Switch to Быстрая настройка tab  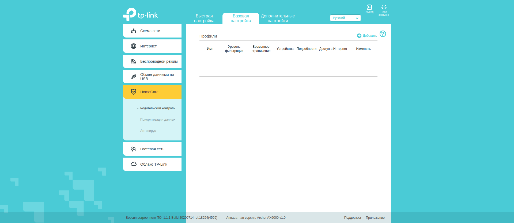pyautogui.click(x=204, y=18)
